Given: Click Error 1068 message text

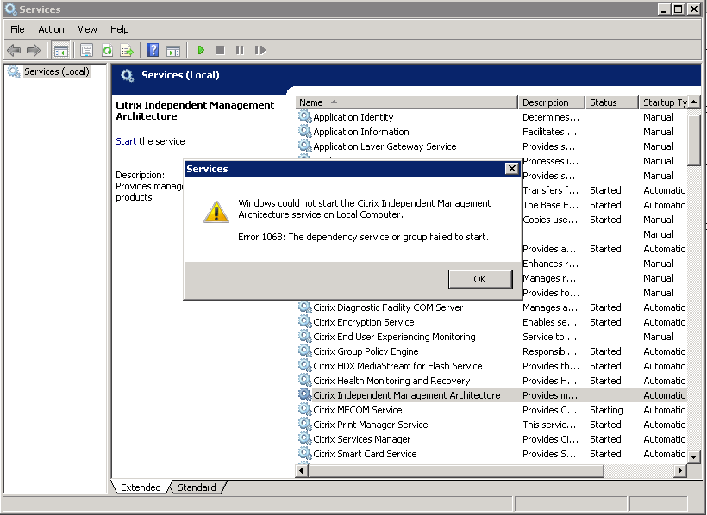Looking at the screenshot, I should pos(364,237).
